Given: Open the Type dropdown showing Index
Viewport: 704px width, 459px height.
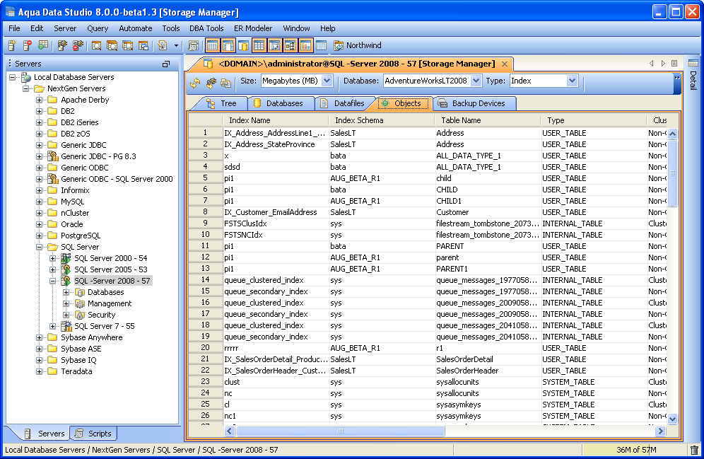Looking at the screenshot, I should 572,81.
